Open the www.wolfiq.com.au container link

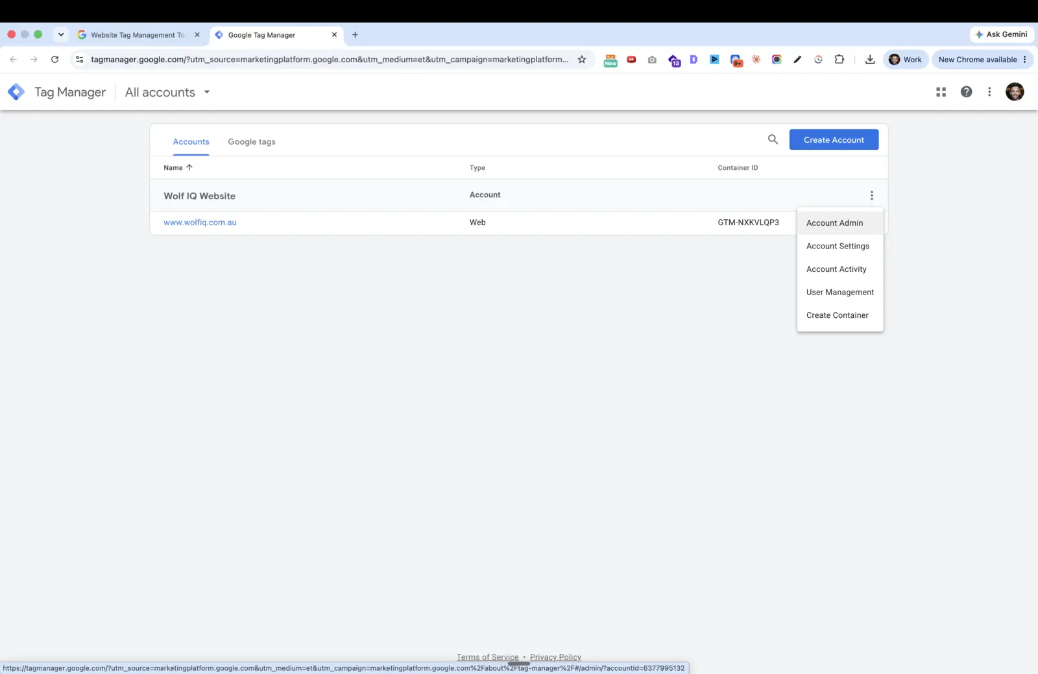[200, 223]
